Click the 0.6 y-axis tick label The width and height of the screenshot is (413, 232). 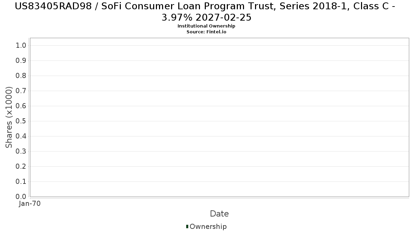point(21,106)
